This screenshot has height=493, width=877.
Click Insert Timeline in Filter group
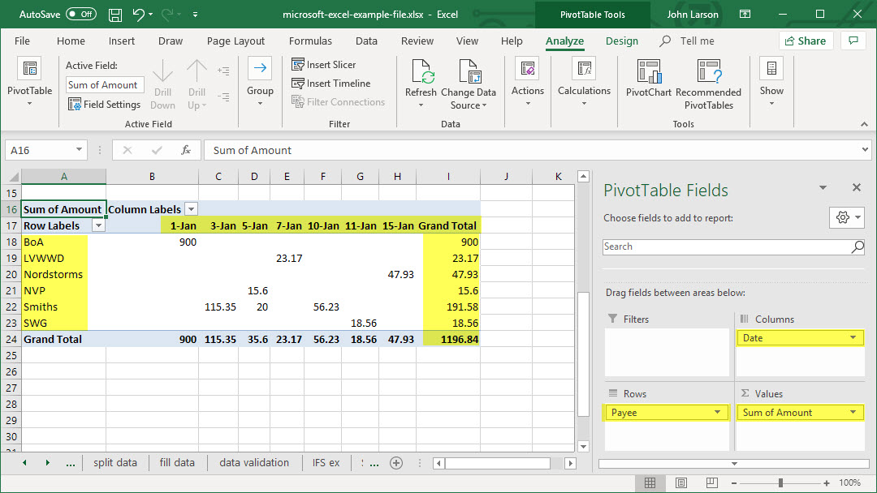[330, 84]
